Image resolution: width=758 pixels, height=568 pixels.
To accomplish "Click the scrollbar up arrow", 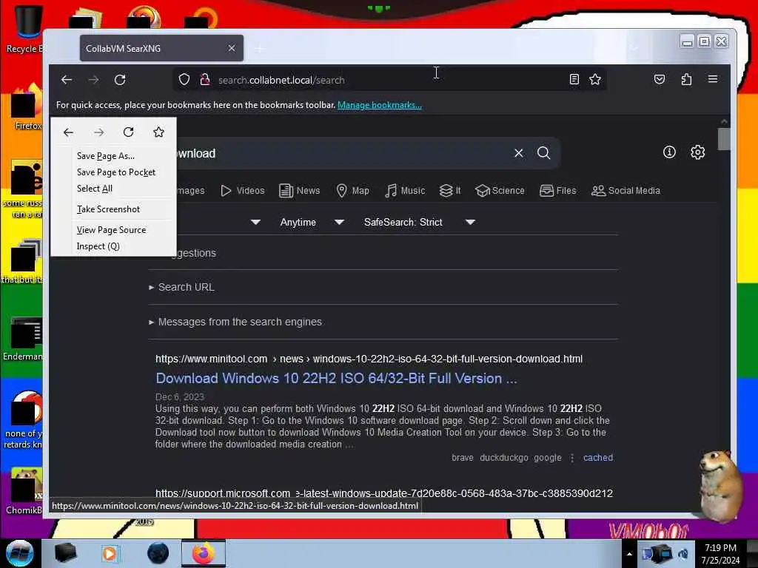I will click(x=724, y=121).
